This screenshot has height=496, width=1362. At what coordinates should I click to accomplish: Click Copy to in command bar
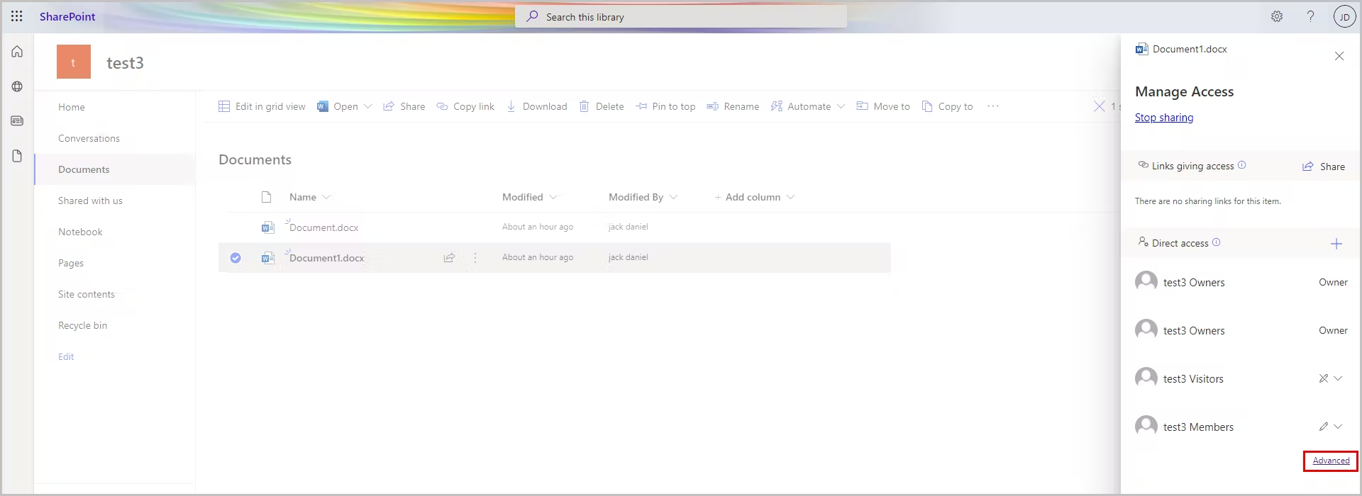coord(947,106)
